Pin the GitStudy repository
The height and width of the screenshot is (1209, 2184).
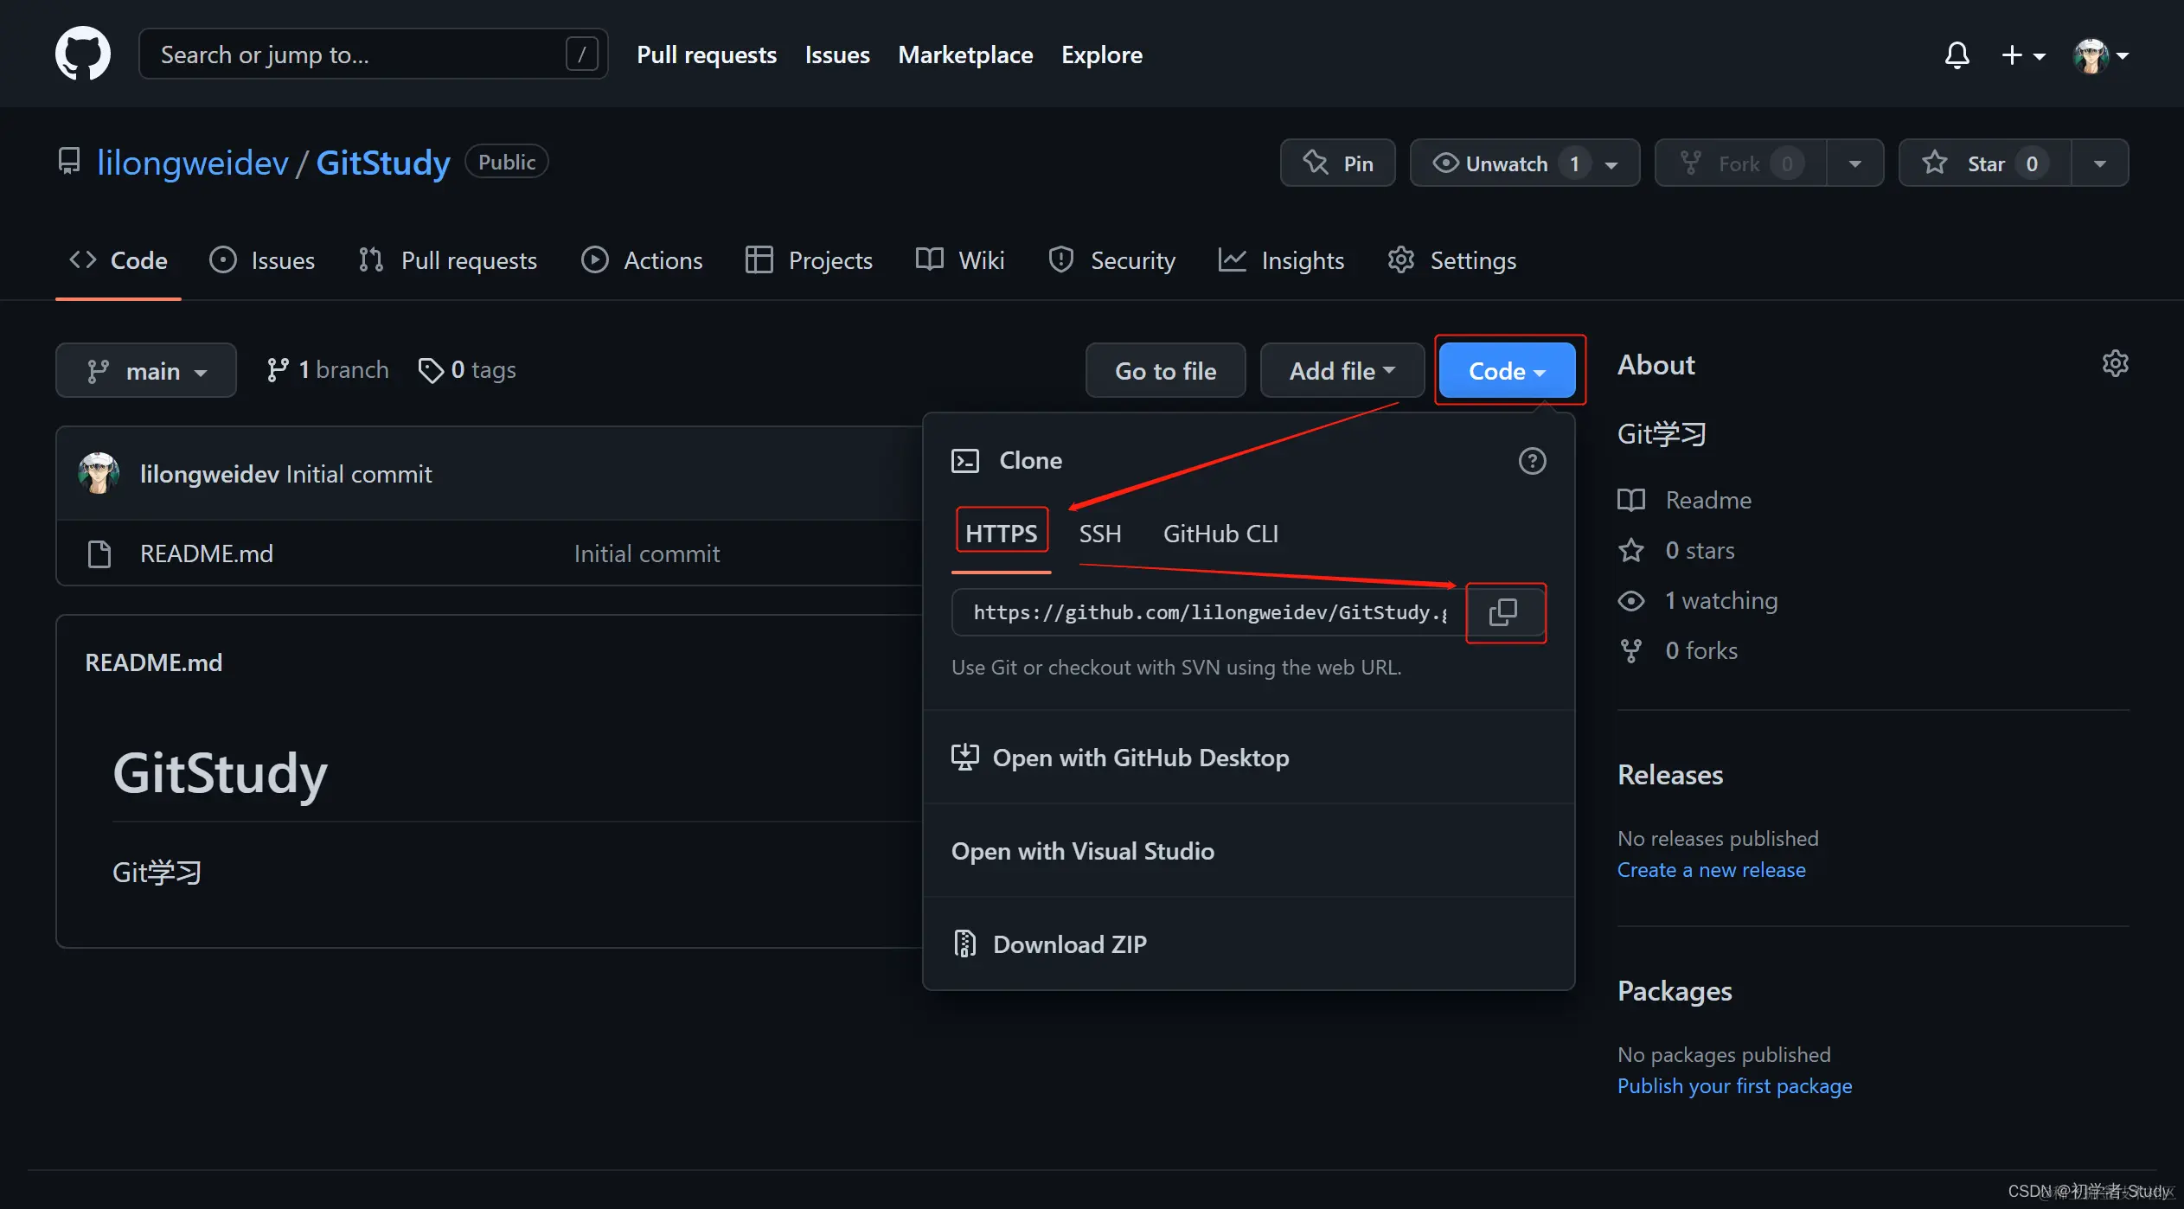[1337, 163]
